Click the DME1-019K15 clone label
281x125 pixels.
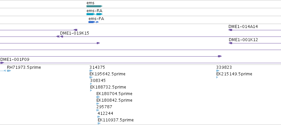pos(75,33)
